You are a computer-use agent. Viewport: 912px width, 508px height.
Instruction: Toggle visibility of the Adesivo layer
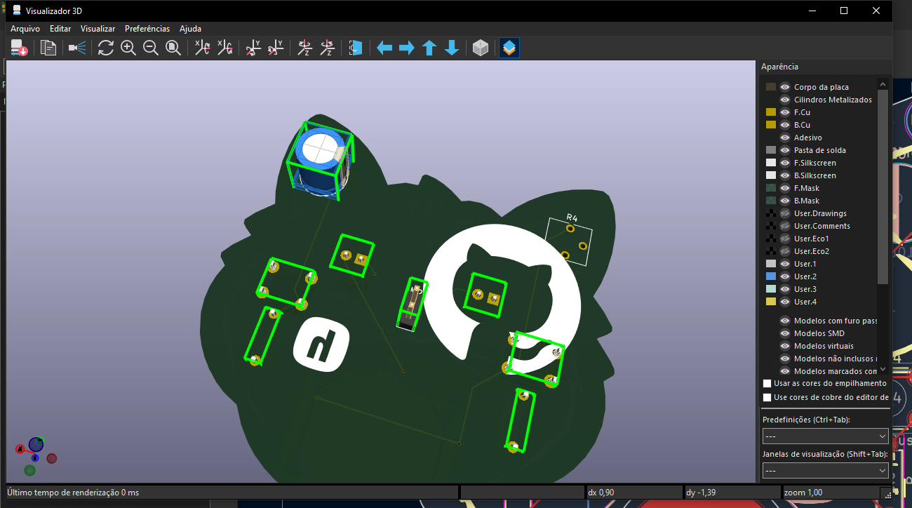coord(785,138)
